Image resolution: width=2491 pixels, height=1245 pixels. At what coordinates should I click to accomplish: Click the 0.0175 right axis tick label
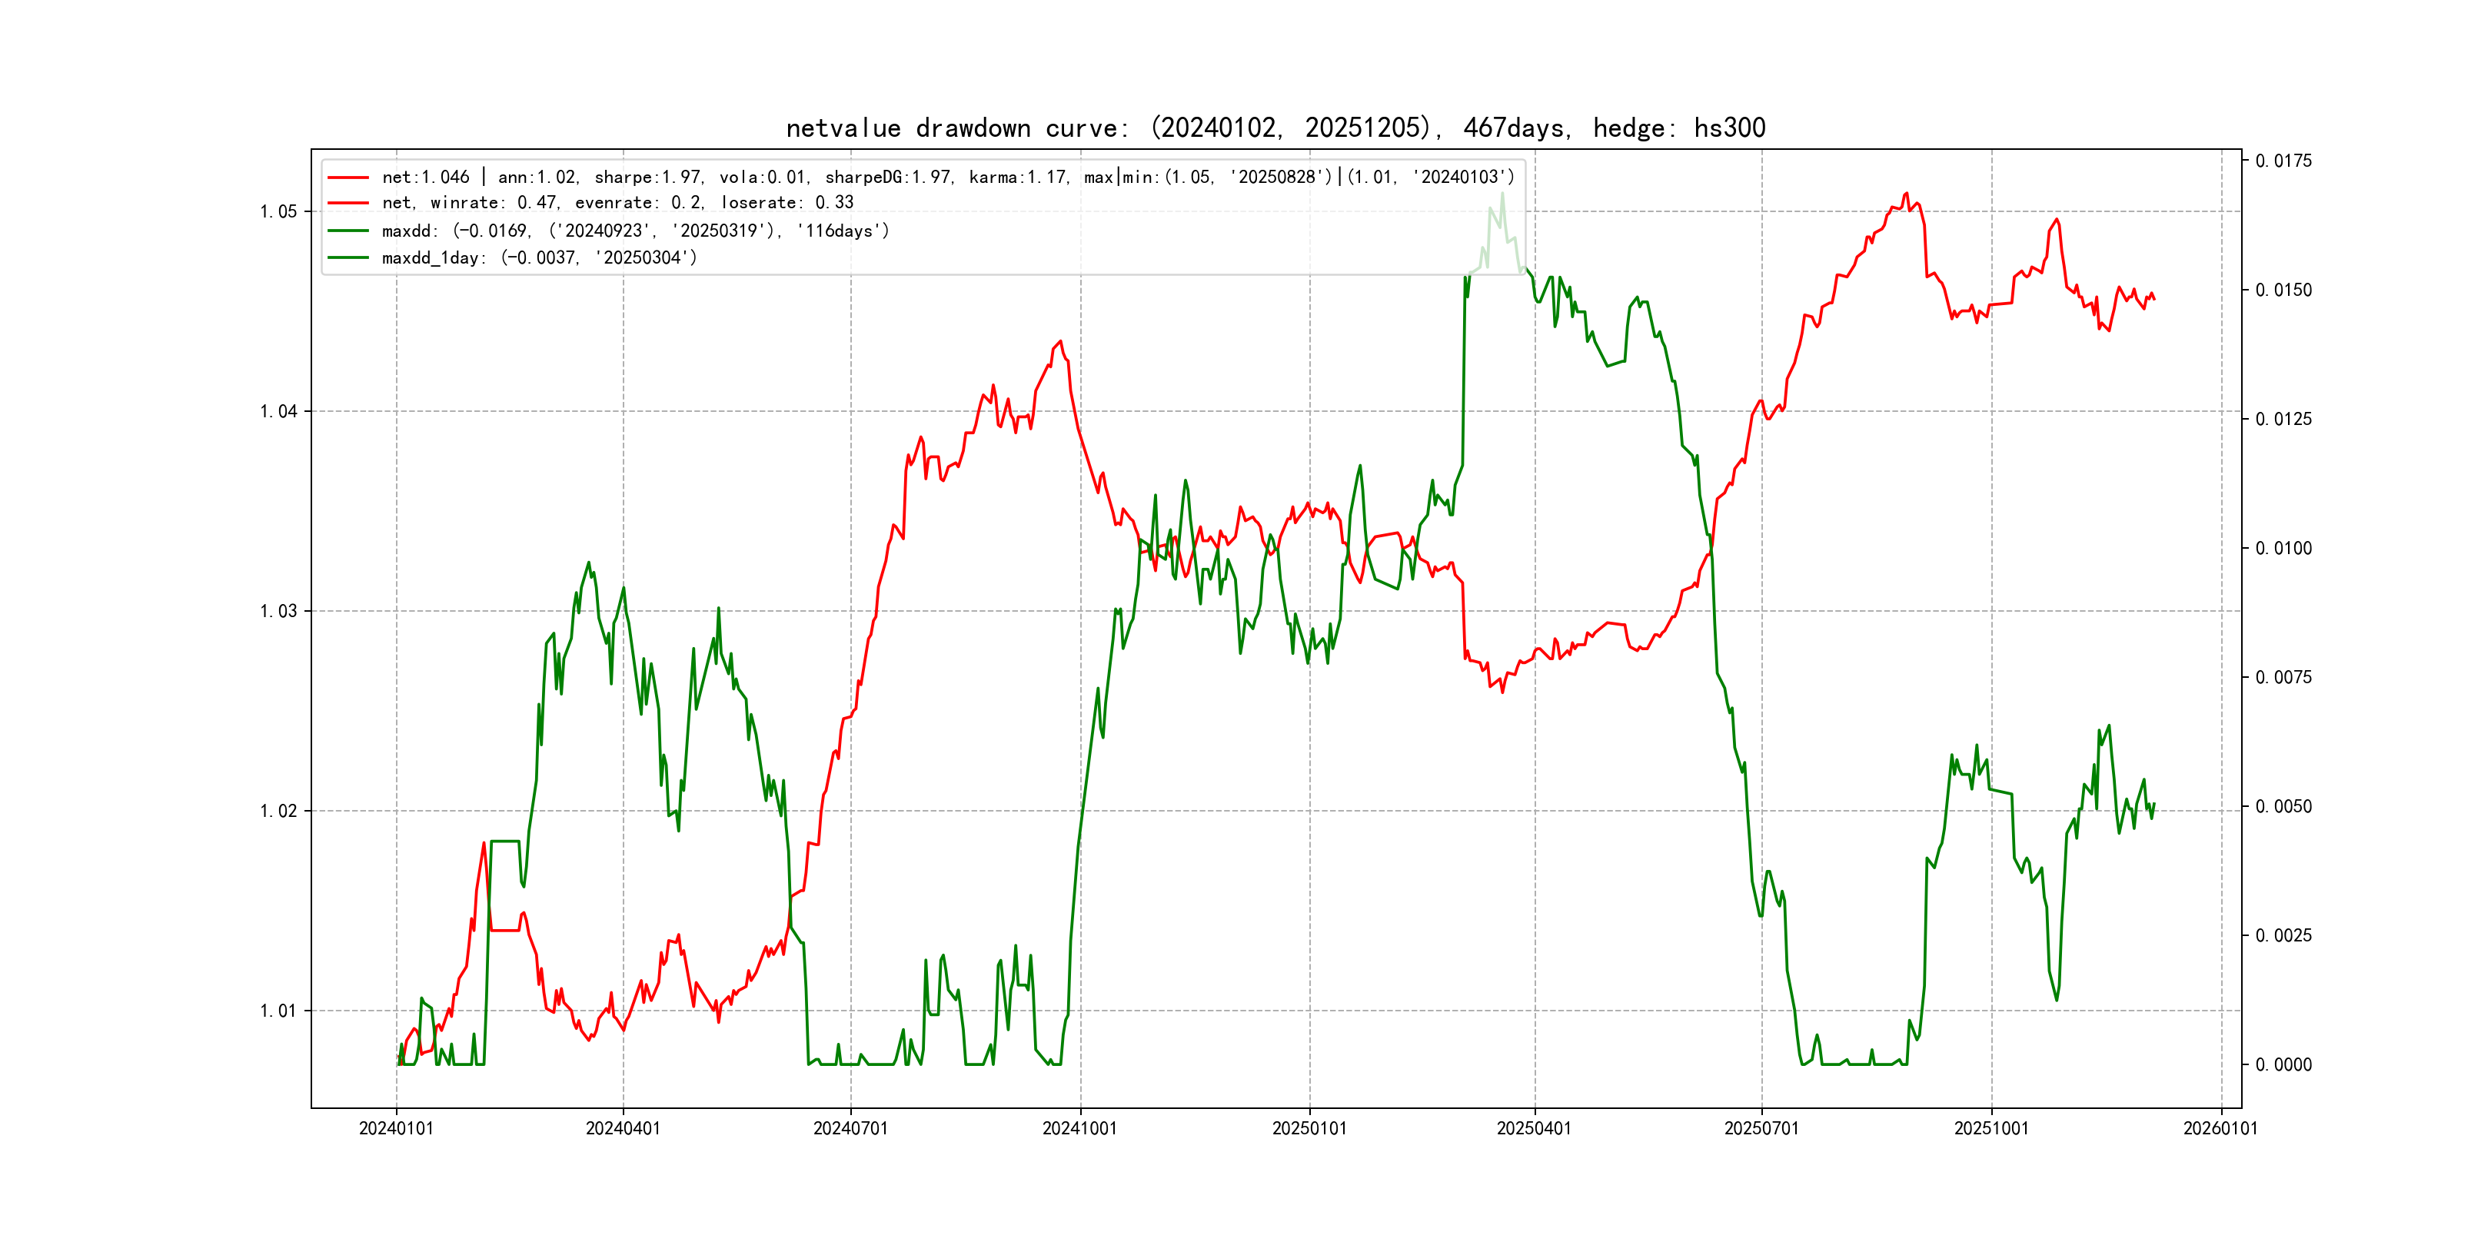[x=2283, y=161]
